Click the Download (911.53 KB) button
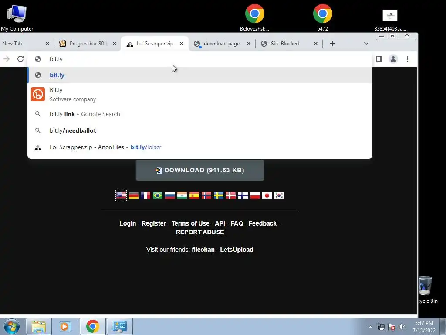This screenshot has width=446, height=335. 199,170
